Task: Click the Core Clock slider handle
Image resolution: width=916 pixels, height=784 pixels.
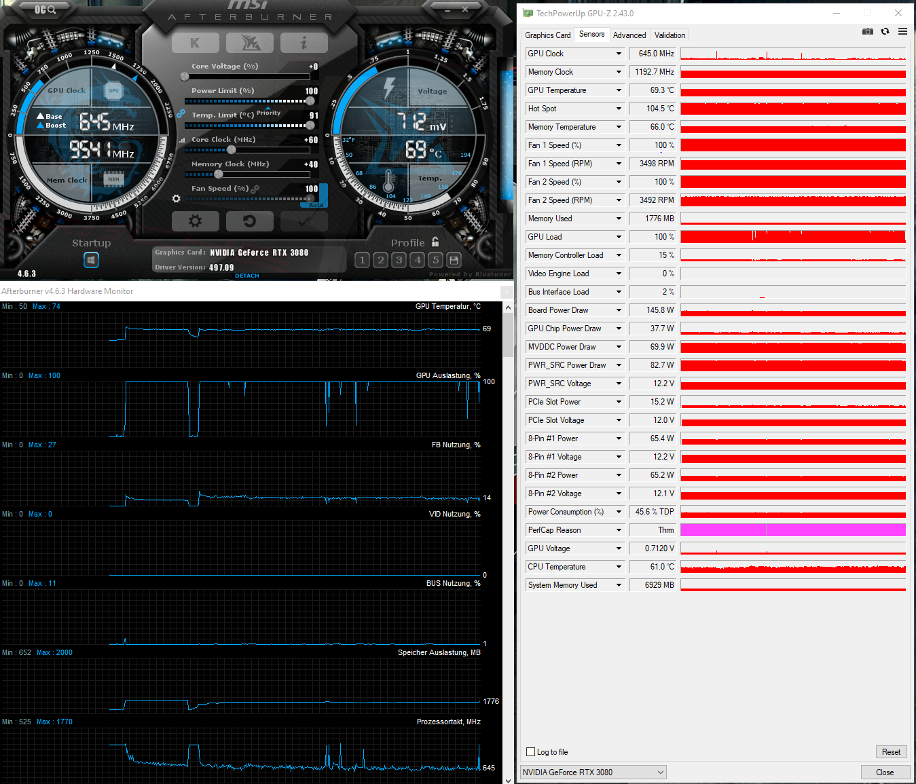Action: (232, 150)
